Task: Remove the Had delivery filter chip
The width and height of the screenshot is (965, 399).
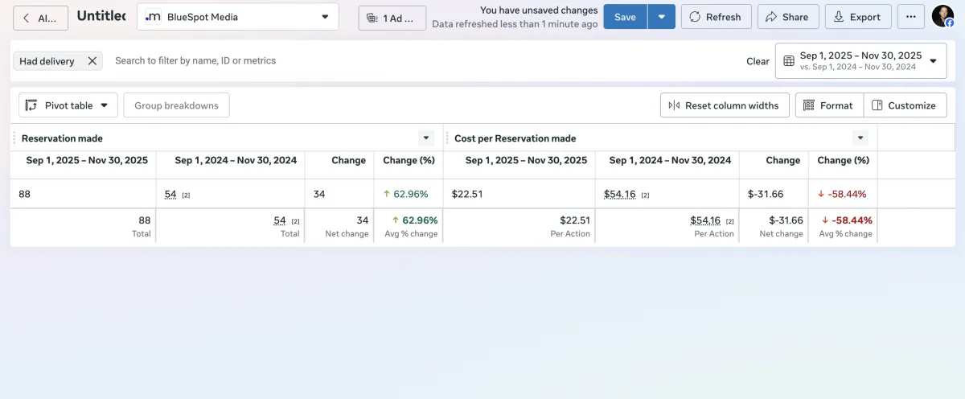Action: pyautogui.click(x=92, y=61)
